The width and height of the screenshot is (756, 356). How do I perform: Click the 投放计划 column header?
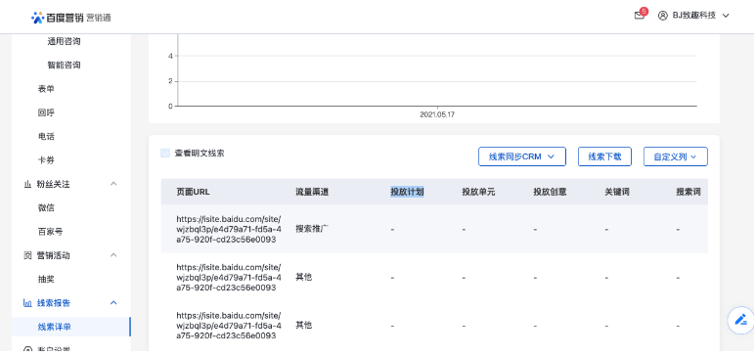coord(407,192)
